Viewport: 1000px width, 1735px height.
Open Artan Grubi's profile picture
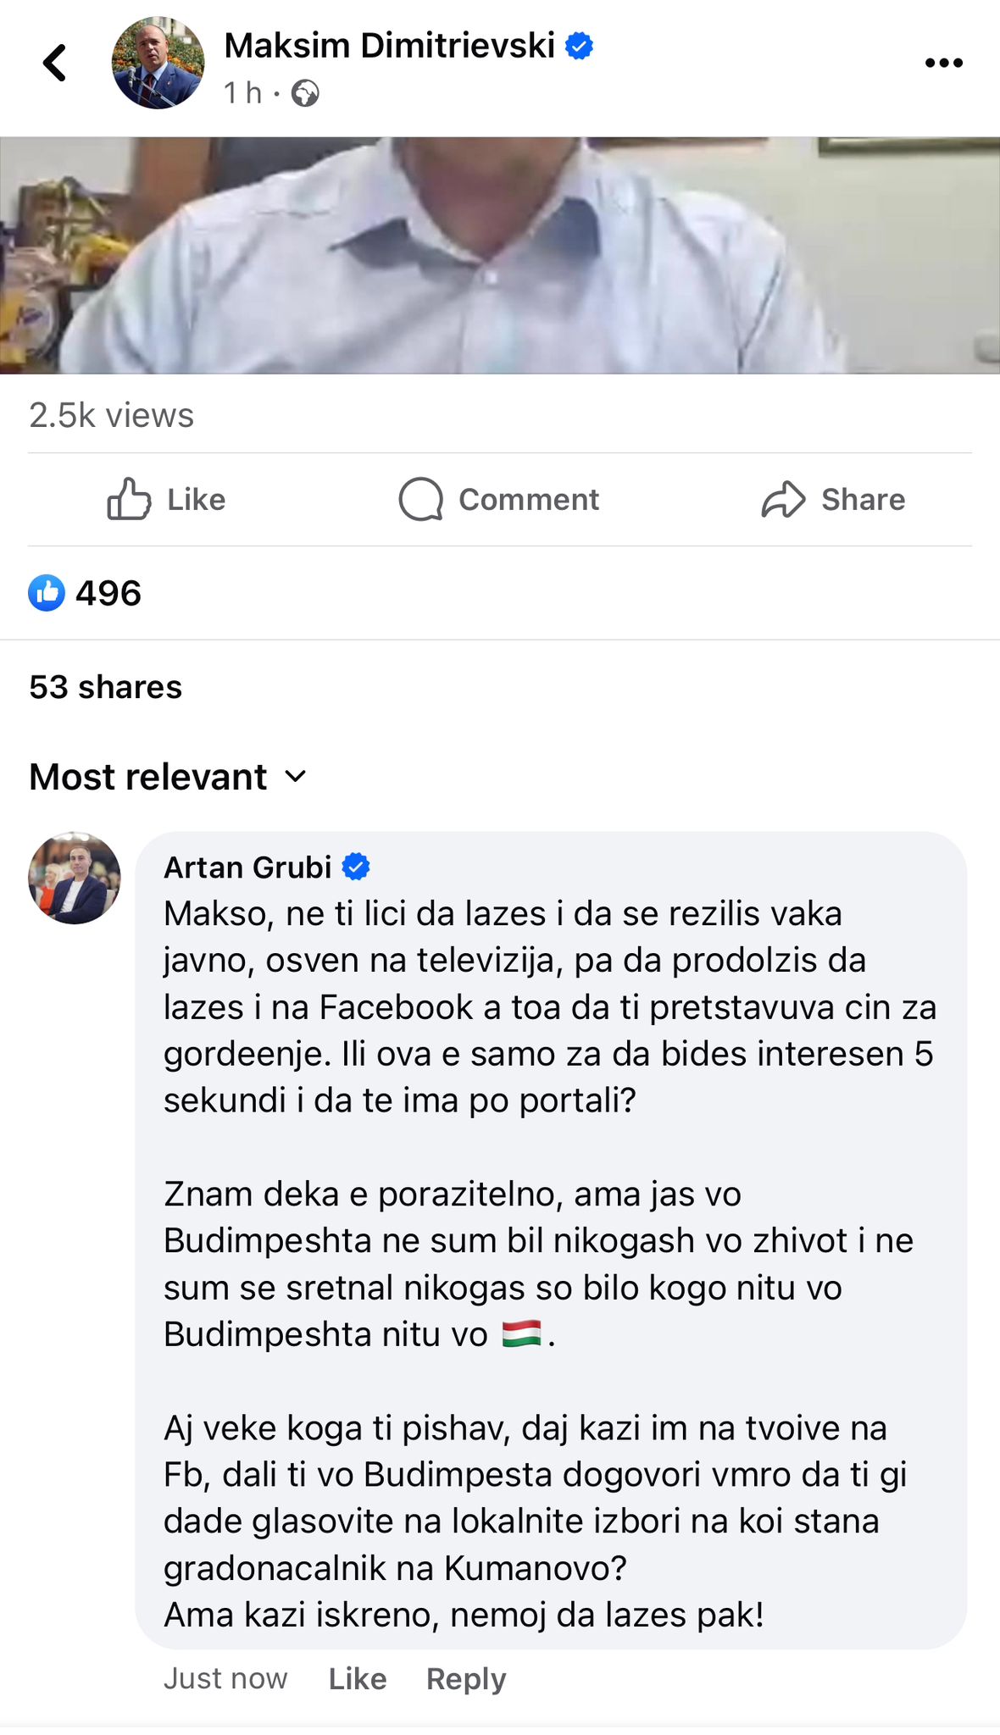tap(75, 878)
